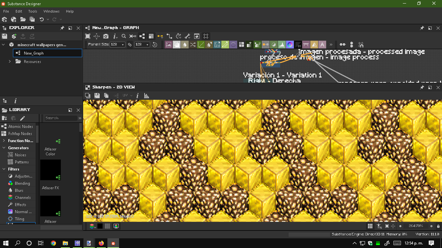The image size is (442, 248).
Task: Open the undo history dropdown arrow
Action: (x=48, y=20)
